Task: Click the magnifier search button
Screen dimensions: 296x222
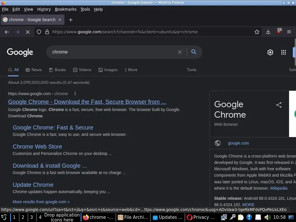Action: pyautogui.click(x=194, y=52)
